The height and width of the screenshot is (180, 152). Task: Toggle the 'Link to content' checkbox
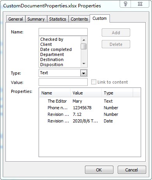(94, 82)
